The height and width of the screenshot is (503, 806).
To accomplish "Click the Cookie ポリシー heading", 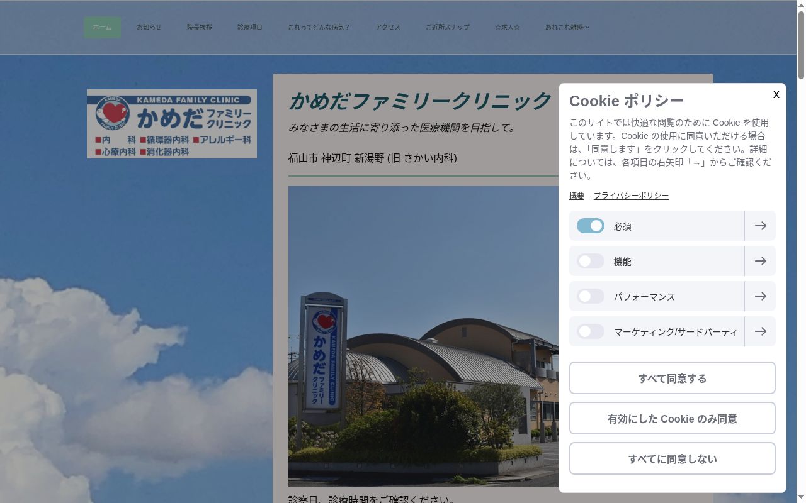I will coord(627,101).
